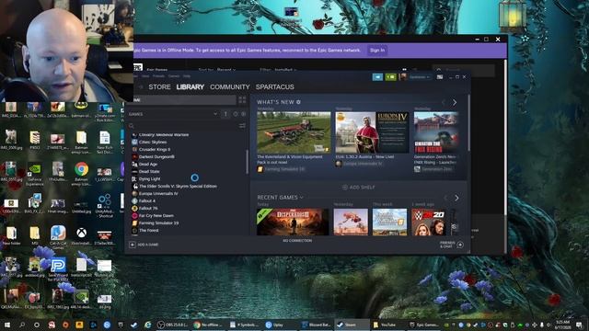The width and height of the screenshot is (589, 331).
Task: Open What's New settings gear
Action: 298,102
